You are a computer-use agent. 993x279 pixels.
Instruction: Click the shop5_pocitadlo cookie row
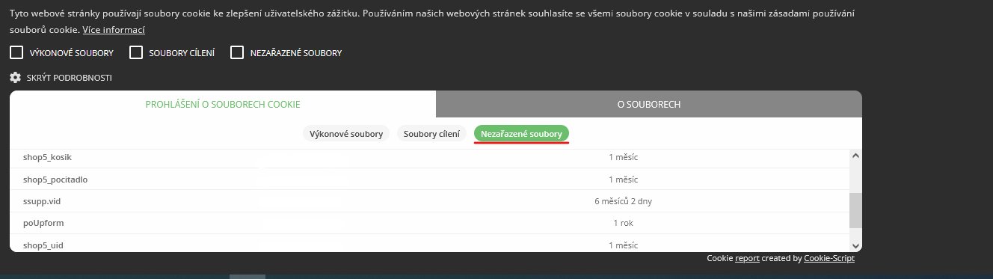[x=429, y=180]
